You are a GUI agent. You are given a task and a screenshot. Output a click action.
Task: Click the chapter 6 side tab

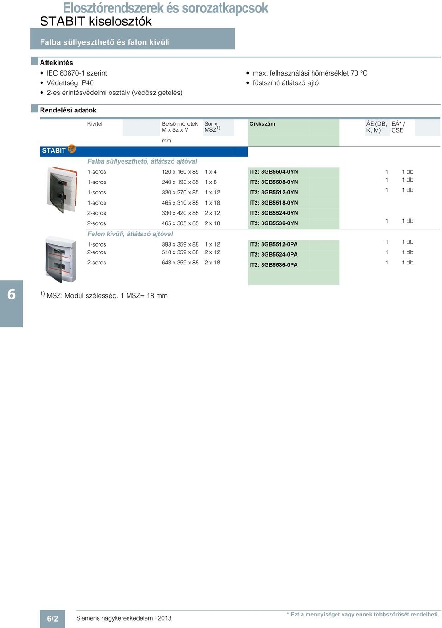(12, 304)
